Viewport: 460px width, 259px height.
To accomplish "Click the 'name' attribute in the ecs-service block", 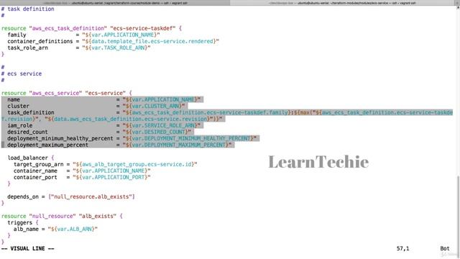I will point(14,99).
